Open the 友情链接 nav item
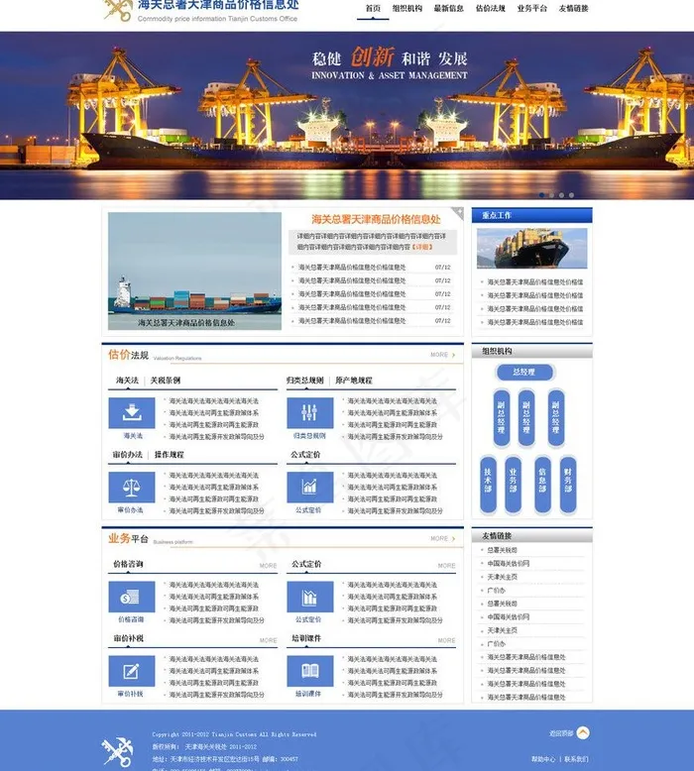694x771 pixels. [x=573, y=8]
